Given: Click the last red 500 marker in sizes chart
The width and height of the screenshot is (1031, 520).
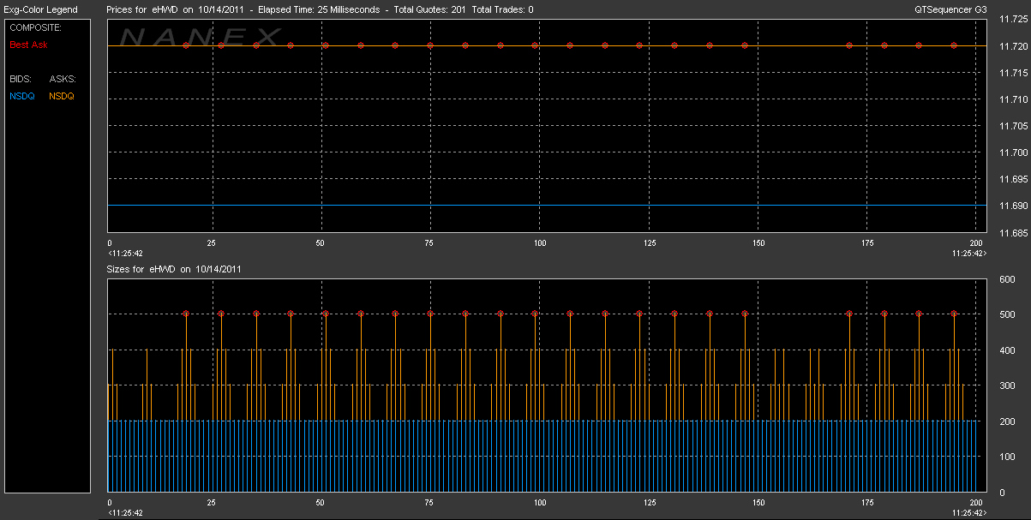Looking at the screenshot, I should point(954,314).
